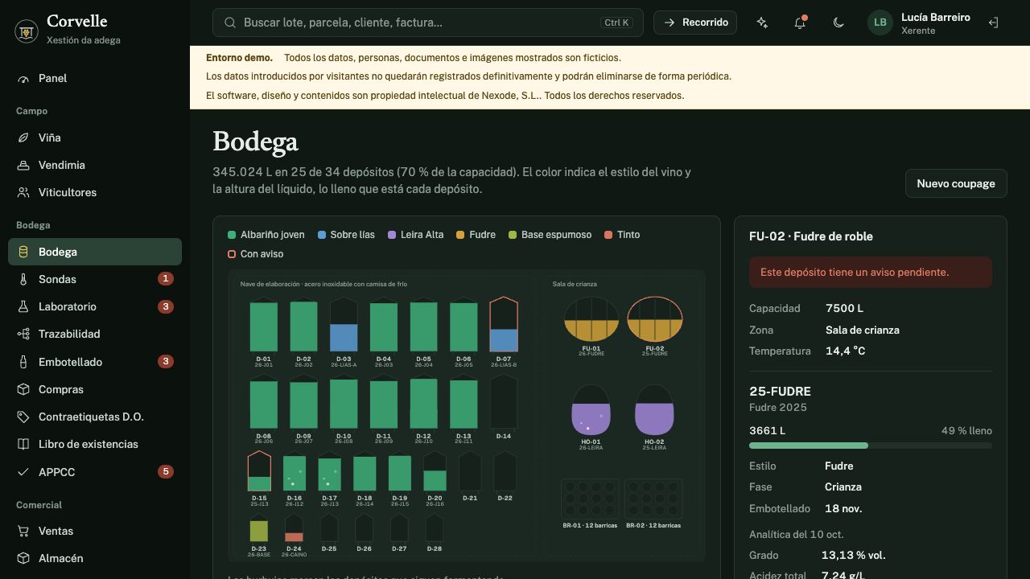Screen dimensions: 1030x579
Task: Click the Corvelle logo icon
Action: 27,31
